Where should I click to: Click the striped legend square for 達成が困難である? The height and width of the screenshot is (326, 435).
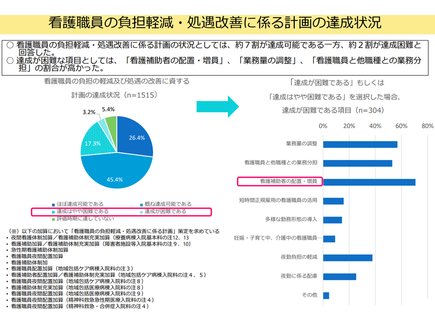(x=141, y=212)
